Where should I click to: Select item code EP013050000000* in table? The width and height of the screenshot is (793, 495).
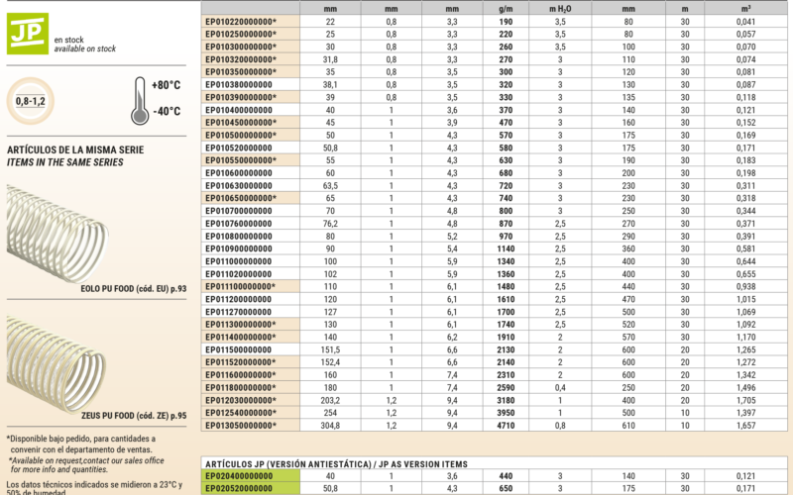[241, 425]
